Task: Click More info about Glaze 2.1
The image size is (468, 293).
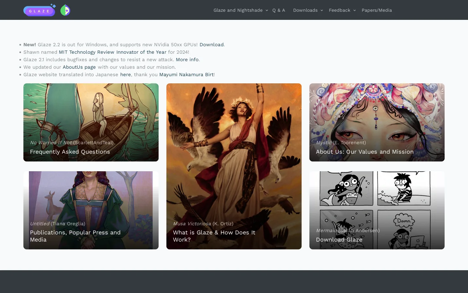Action: point(187,60)
